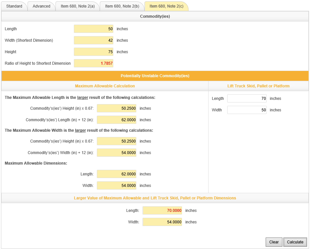This screenshot has width=310, height=250.
Task: Click the Lift Truck Skid, Pallet or Platform heading
Action: pyautogui.click(x=258, y=86)
